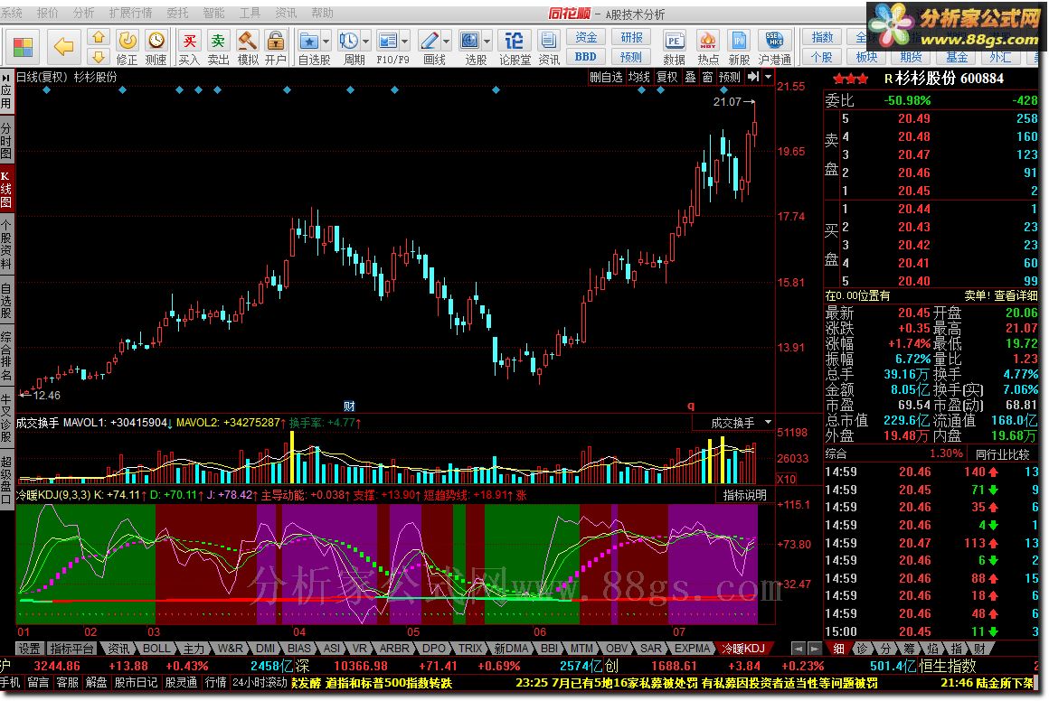
Task: Click the down arrow page icon
Action: 99,57
